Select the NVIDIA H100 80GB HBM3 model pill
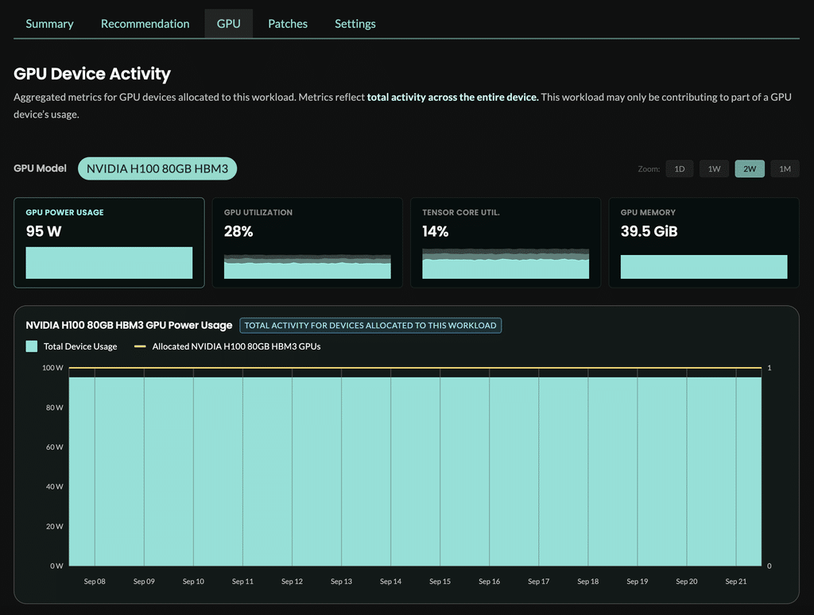 coord(157,168)
